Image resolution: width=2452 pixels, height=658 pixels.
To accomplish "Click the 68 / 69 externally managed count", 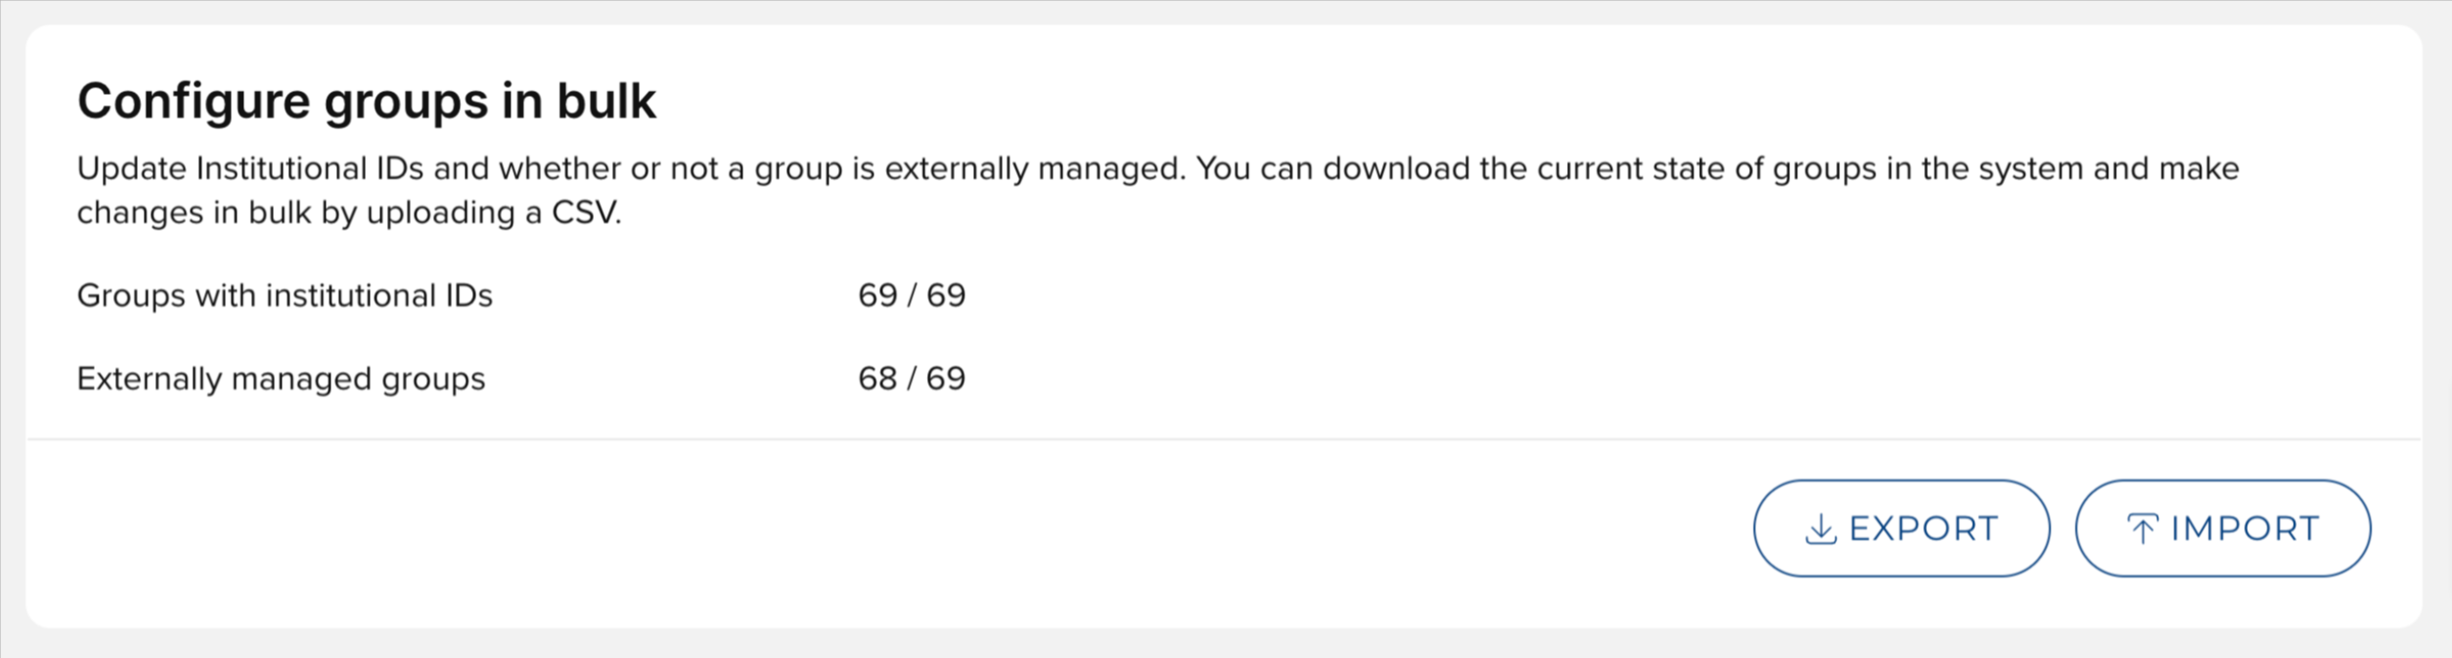I will [911, 378].
